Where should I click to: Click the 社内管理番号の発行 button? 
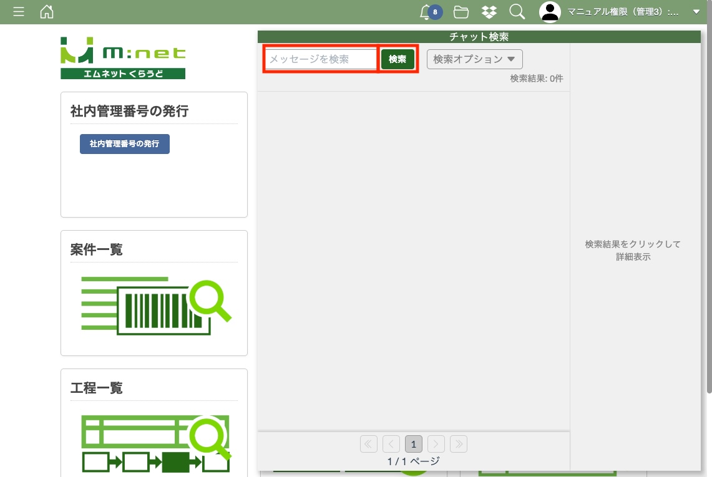(125, 143)
